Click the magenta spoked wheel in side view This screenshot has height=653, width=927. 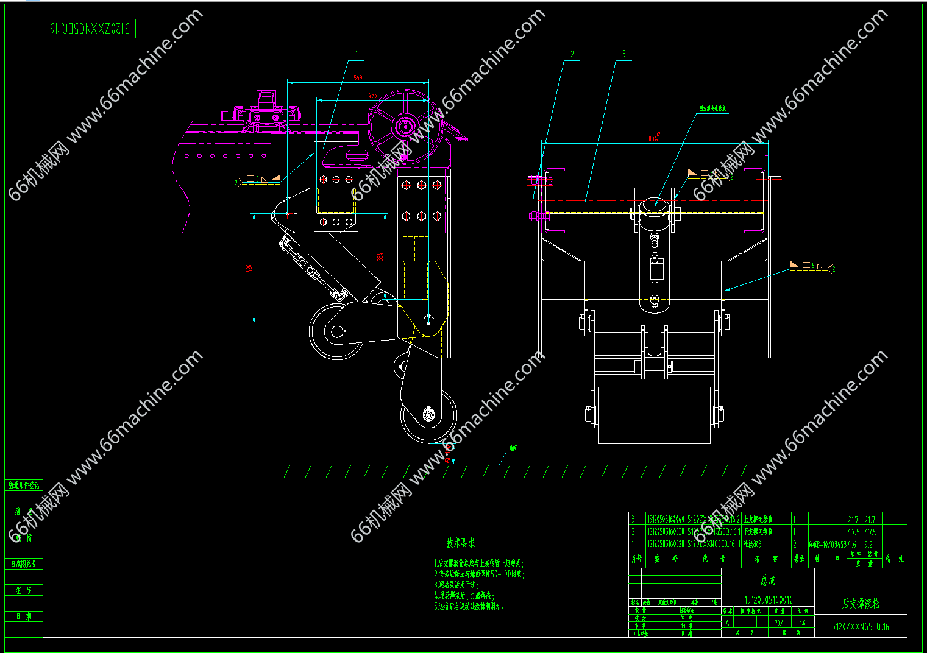[x=403, y=127]
